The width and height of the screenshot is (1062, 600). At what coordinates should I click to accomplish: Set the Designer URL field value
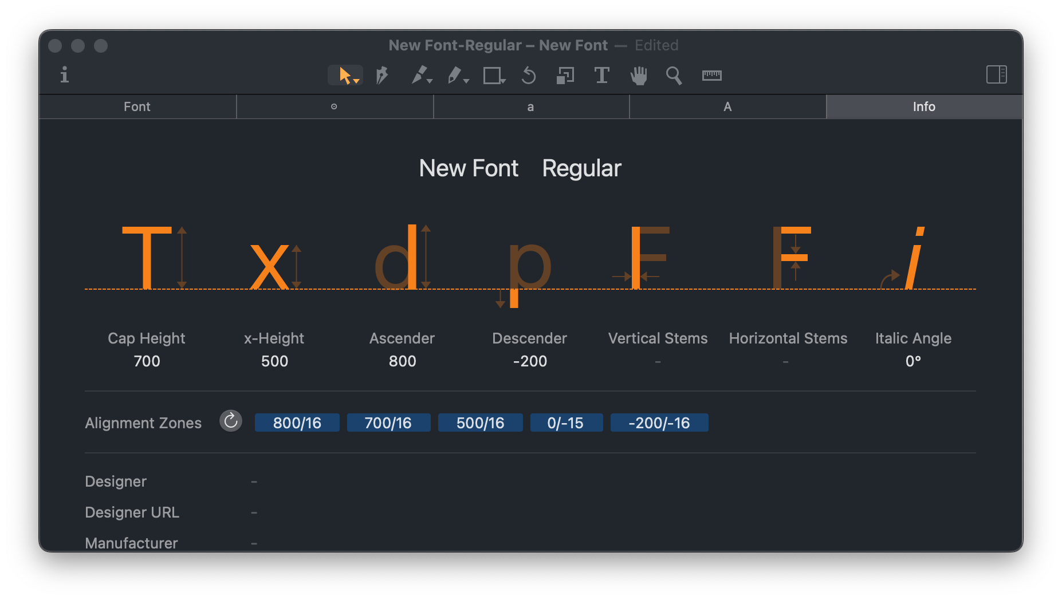point(254,513)
